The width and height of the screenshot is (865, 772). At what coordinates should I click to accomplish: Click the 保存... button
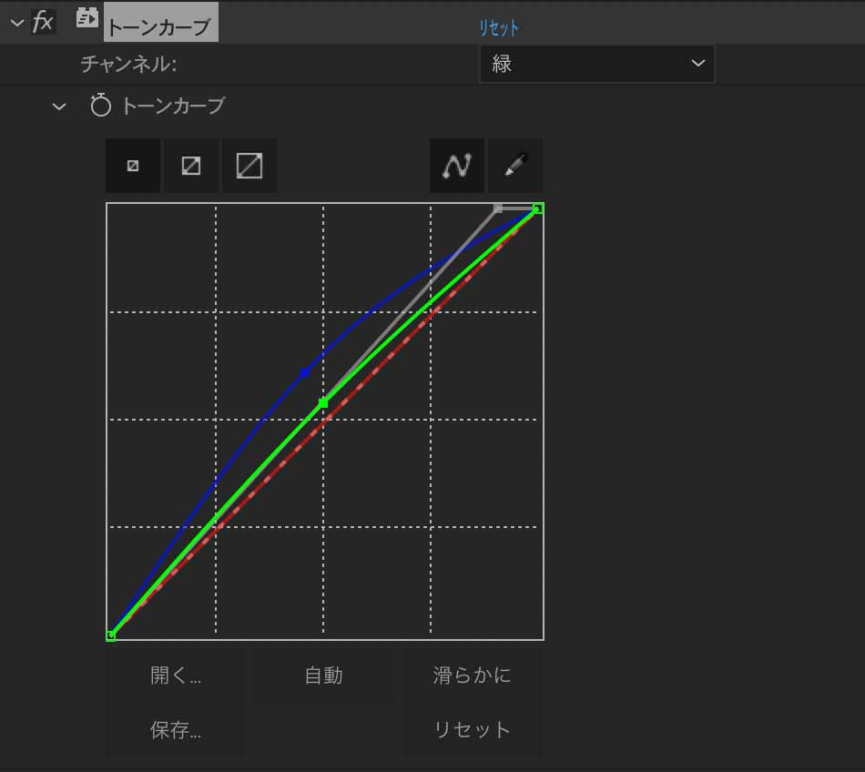coord(176,730)
